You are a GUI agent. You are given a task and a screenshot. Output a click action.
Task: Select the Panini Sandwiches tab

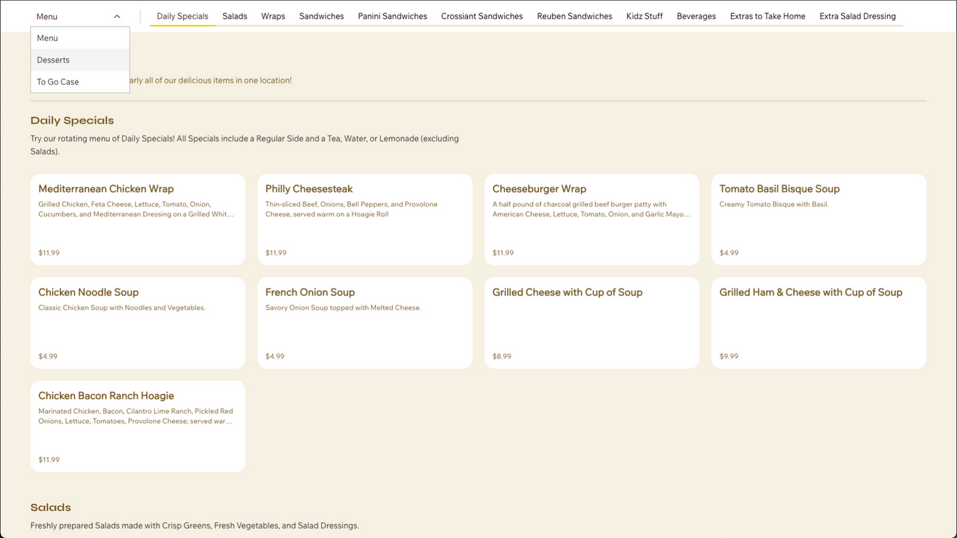point(392,16)
